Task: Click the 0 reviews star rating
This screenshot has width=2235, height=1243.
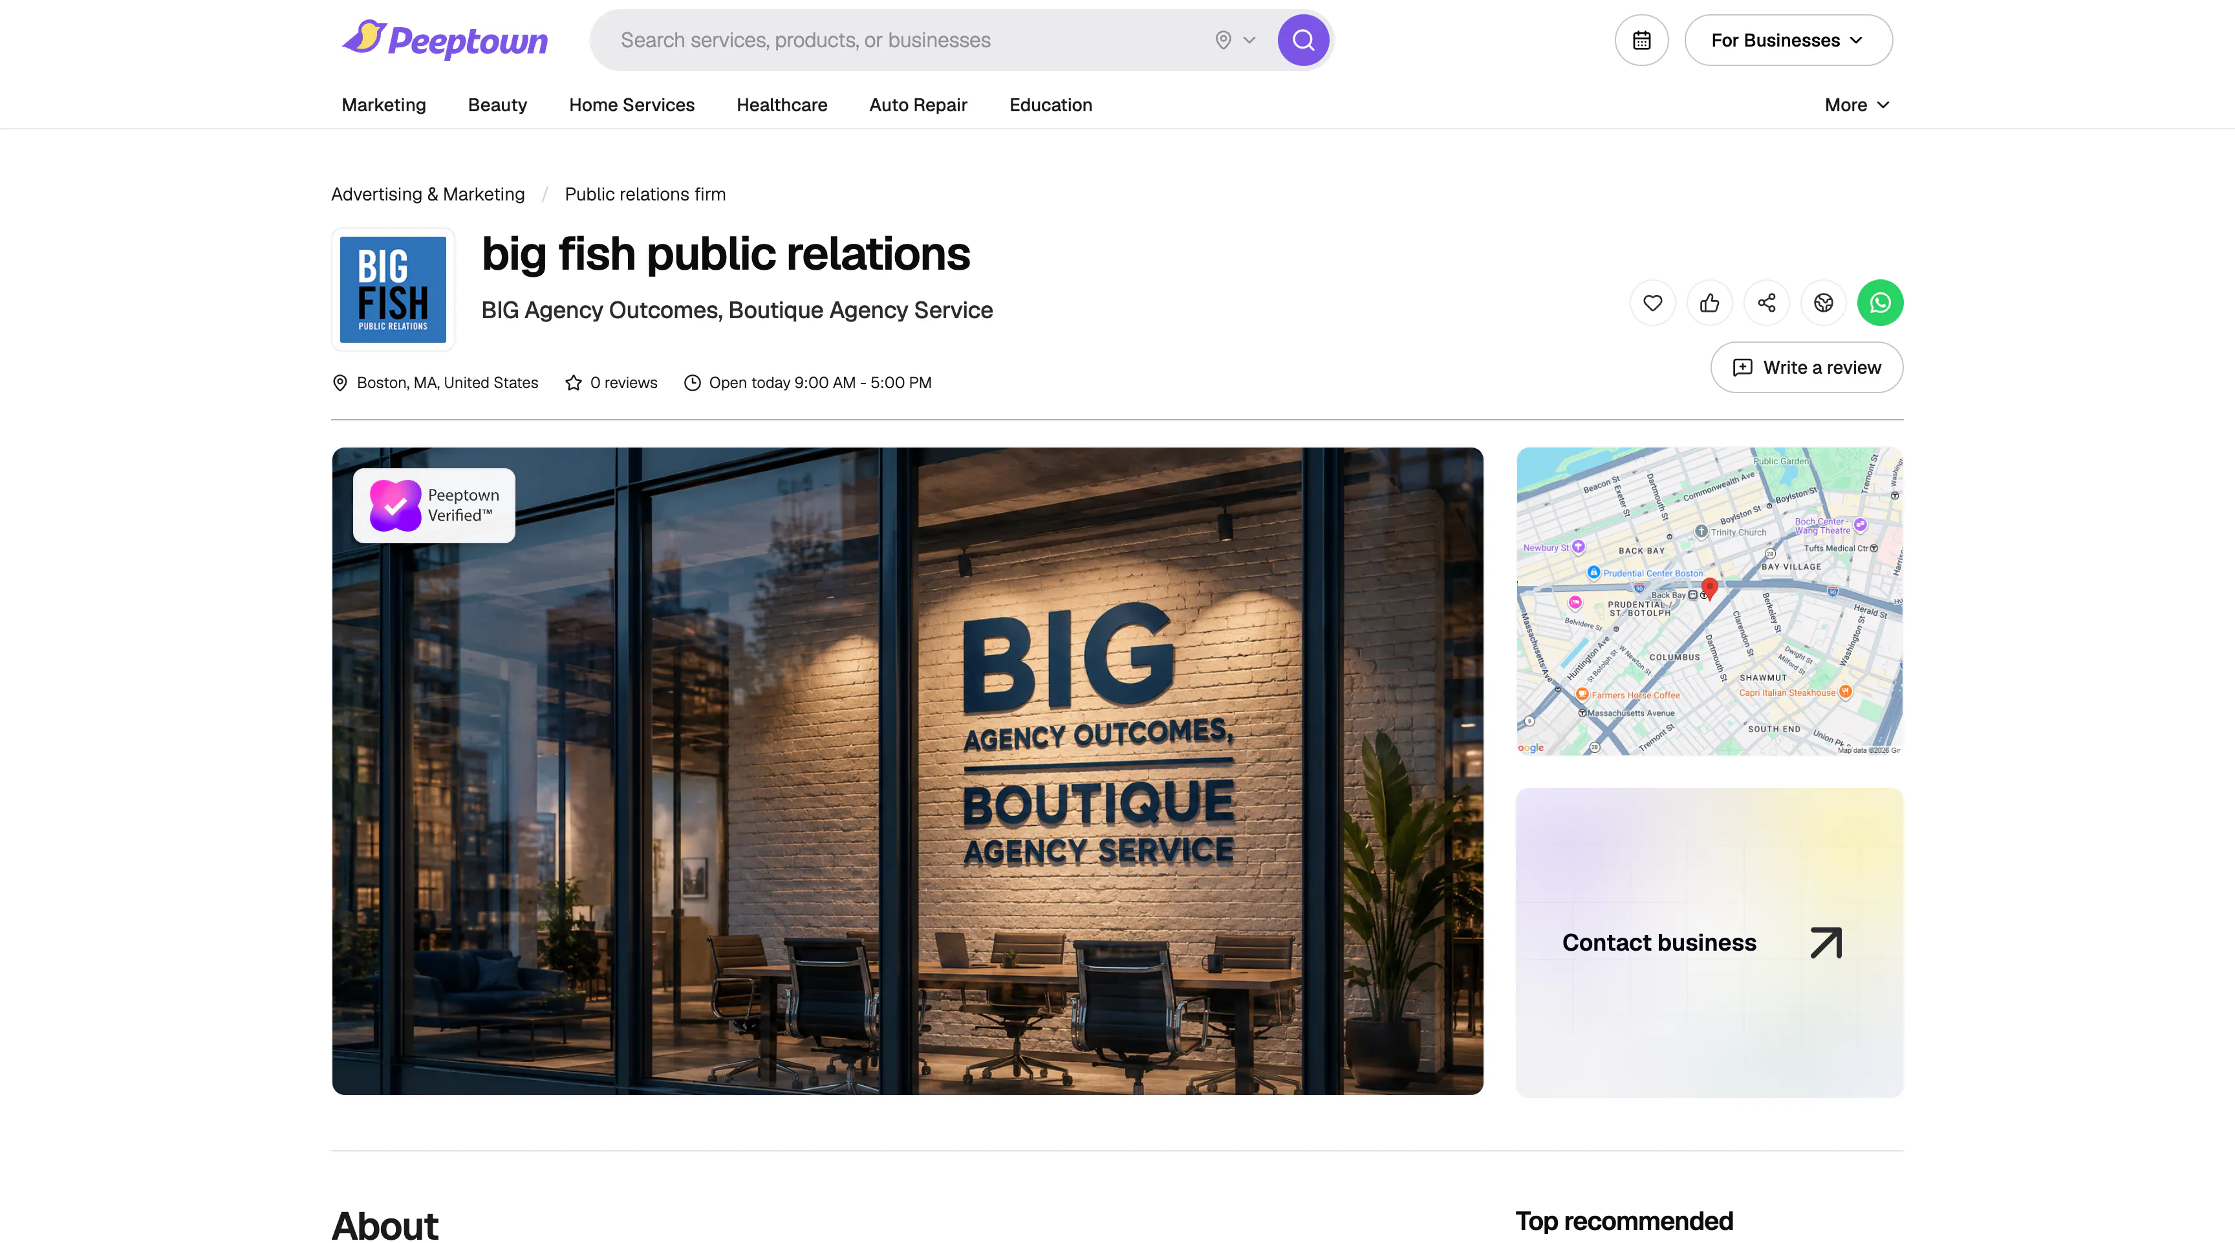Action: [610, 382]
